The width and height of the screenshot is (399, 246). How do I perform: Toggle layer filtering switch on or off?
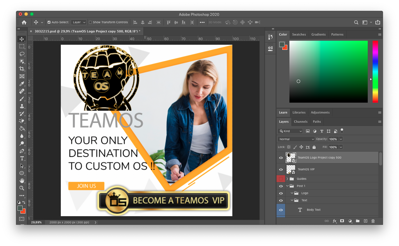click(x=342, y=131)
